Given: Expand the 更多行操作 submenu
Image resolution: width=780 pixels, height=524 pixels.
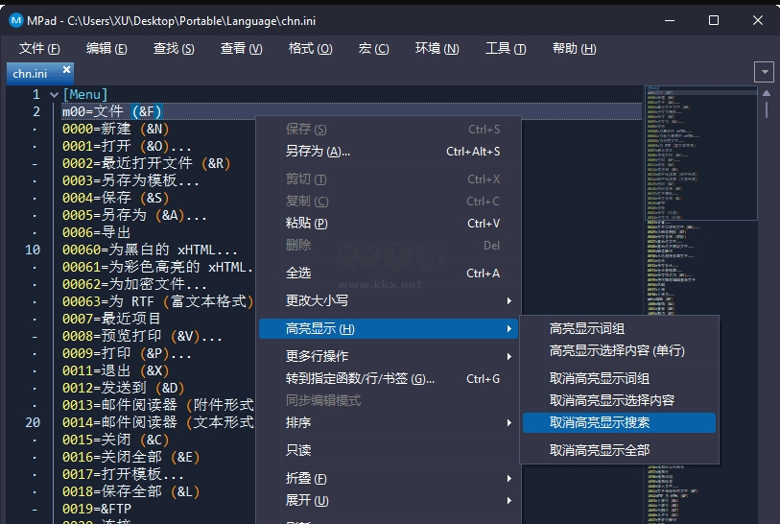Looking at the screenshot, I should pyautogui.click(x=389, y=356).
